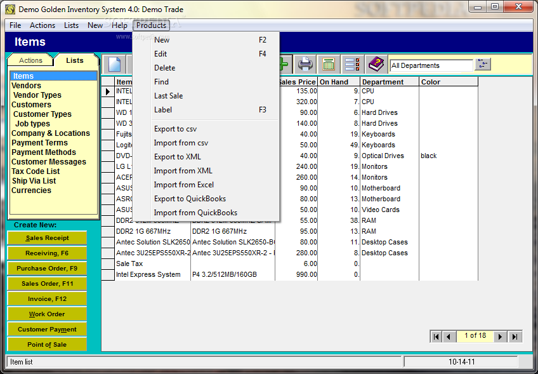
Task: Click the department tree button beside All Departments
Action: (x=483, y=65)
